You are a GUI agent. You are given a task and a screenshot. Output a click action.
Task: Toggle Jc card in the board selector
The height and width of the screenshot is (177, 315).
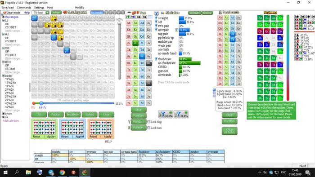click(135, 43)
